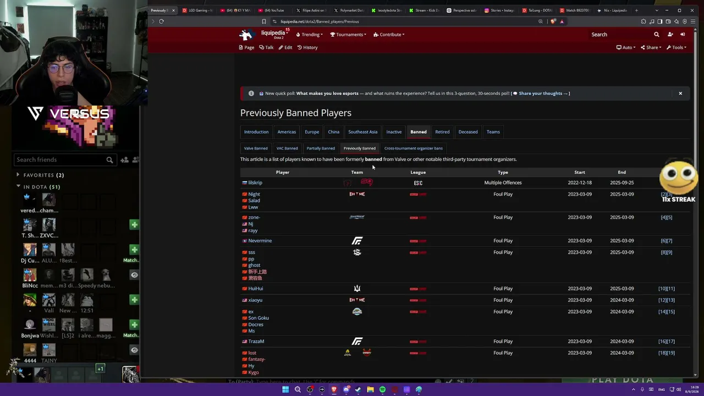Click the Brave Shields icon in address bar

[x=553, y=21]
